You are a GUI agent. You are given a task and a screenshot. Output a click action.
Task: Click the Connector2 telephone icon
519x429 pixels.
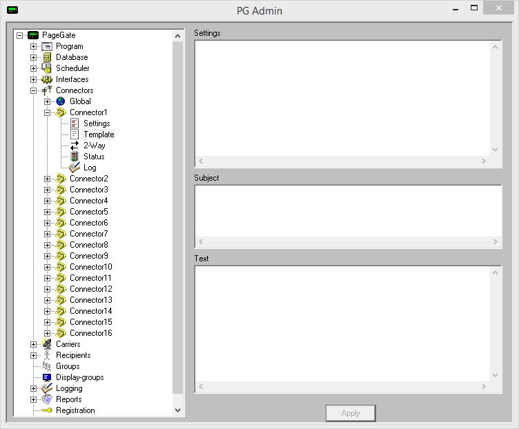click(x=61, y=179)
